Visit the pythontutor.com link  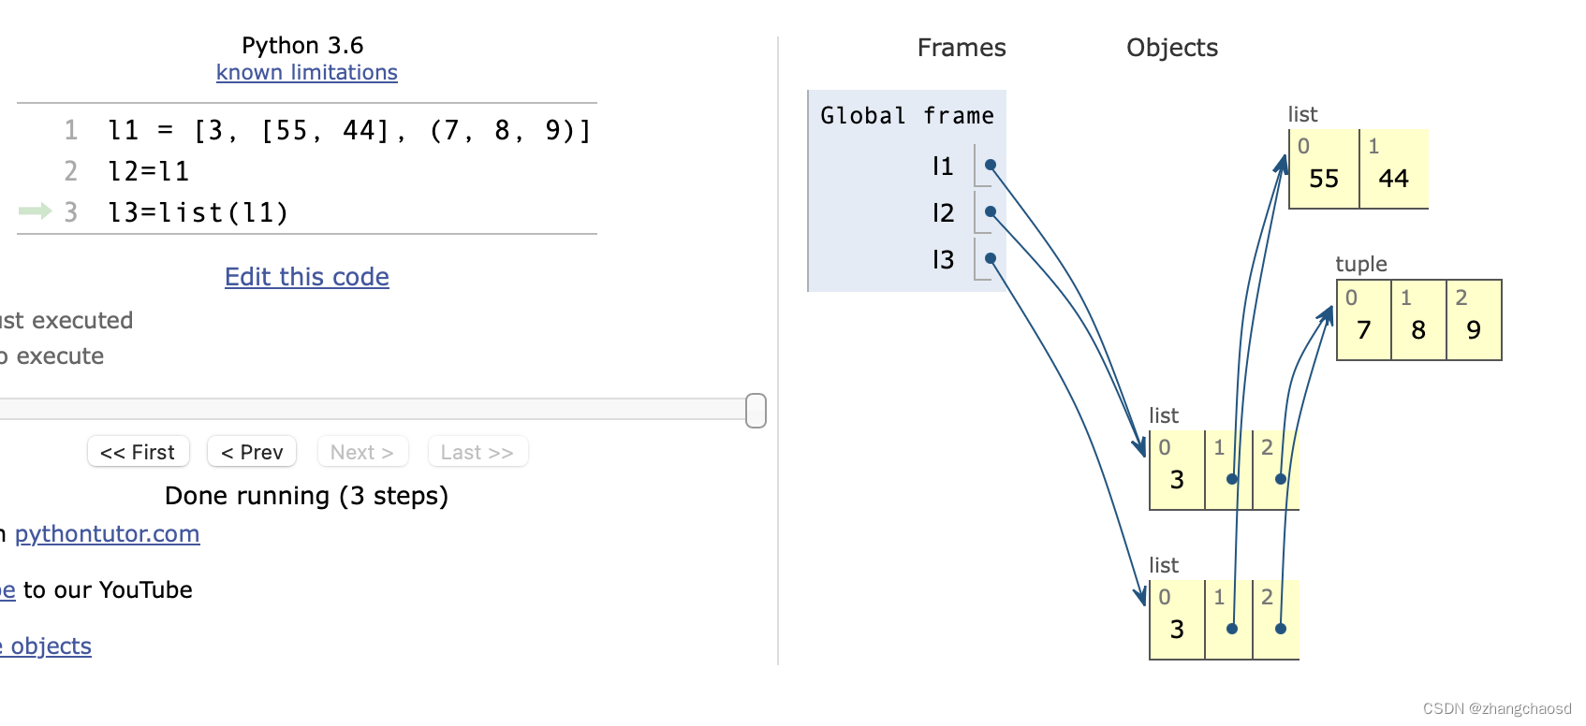(x=107, y=533)
